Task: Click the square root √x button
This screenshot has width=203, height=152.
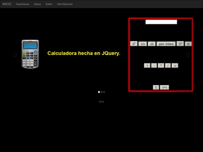Action: point(152,44)
